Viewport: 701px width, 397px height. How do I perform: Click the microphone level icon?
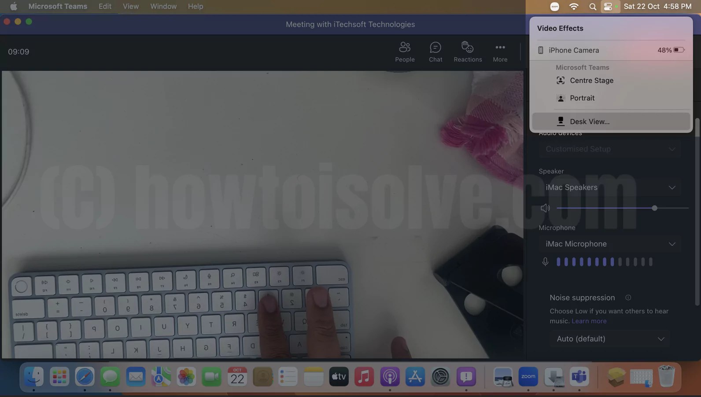point(545,262)
